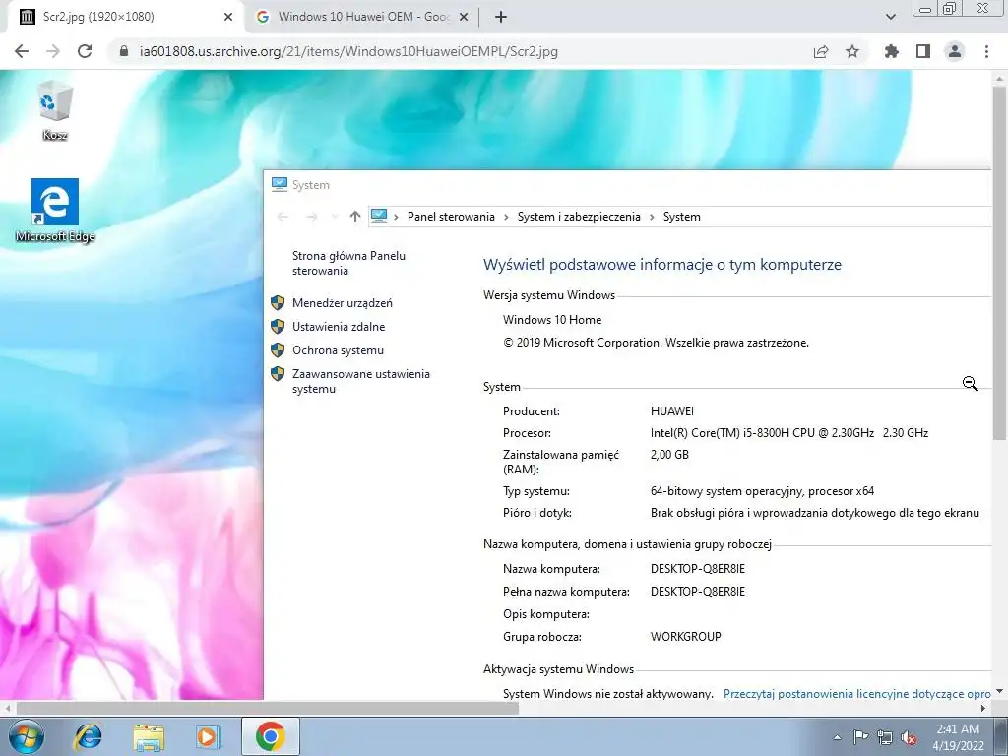Toggle the Chrome side panel

coord(923,51)
